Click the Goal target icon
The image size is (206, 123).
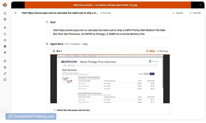47,22
